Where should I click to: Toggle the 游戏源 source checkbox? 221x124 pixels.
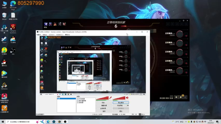[x=78, y=103]
